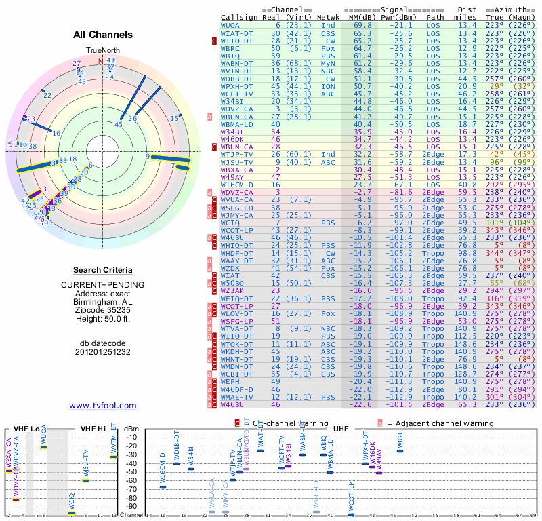Click the VHF Lo chart label

[x=26, y=429]
